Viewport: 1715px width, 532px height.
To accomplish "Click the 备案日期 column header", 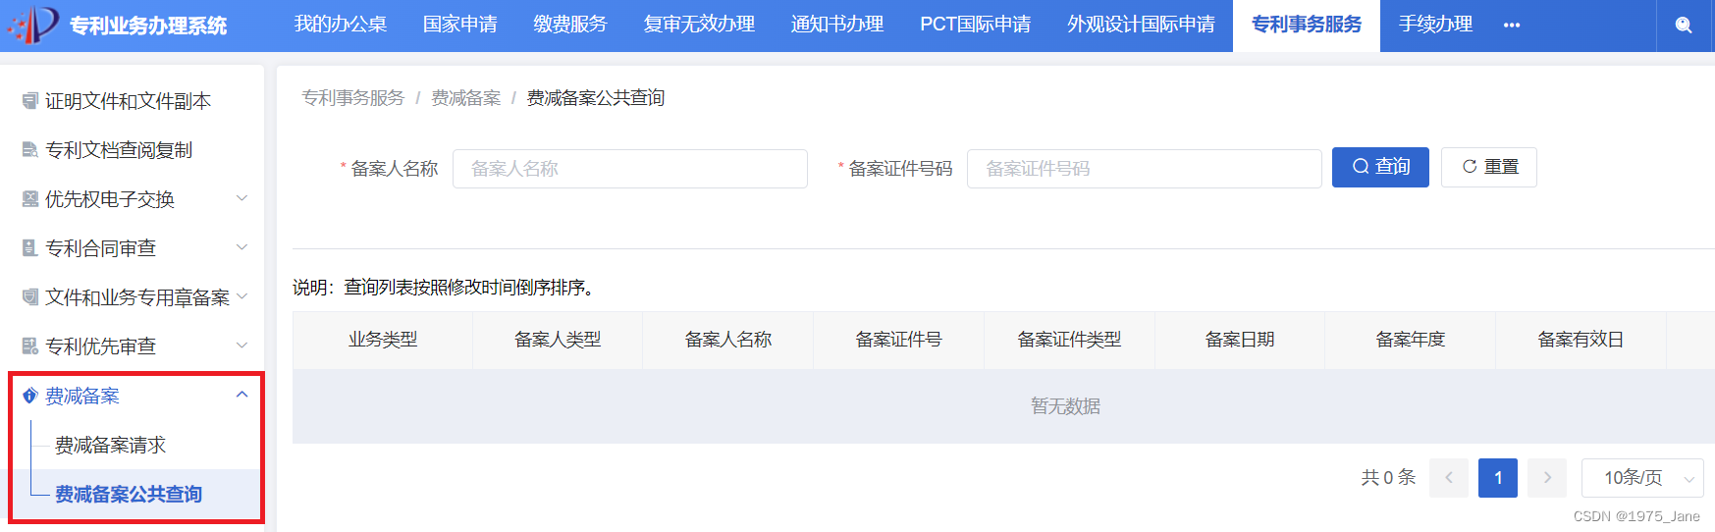I will click(x=1240, y=340).
